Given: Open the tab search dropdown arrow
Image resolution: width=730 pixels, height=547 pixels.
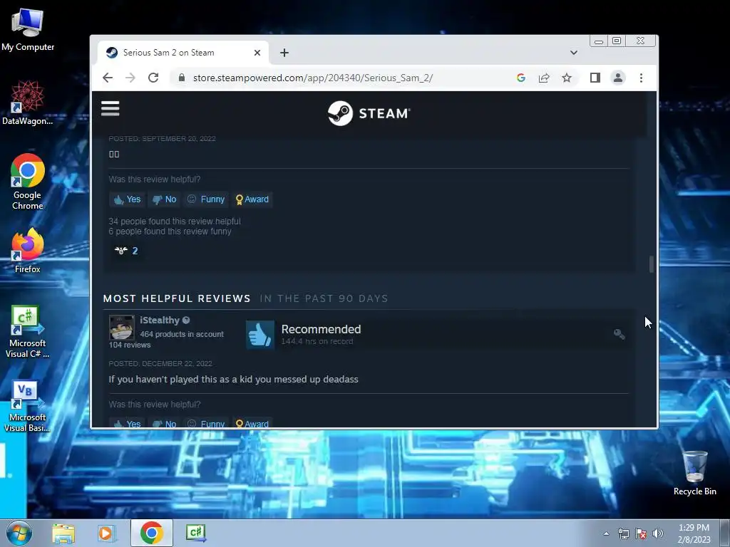Looking at the screenshot, I should (x=574, y=53).
